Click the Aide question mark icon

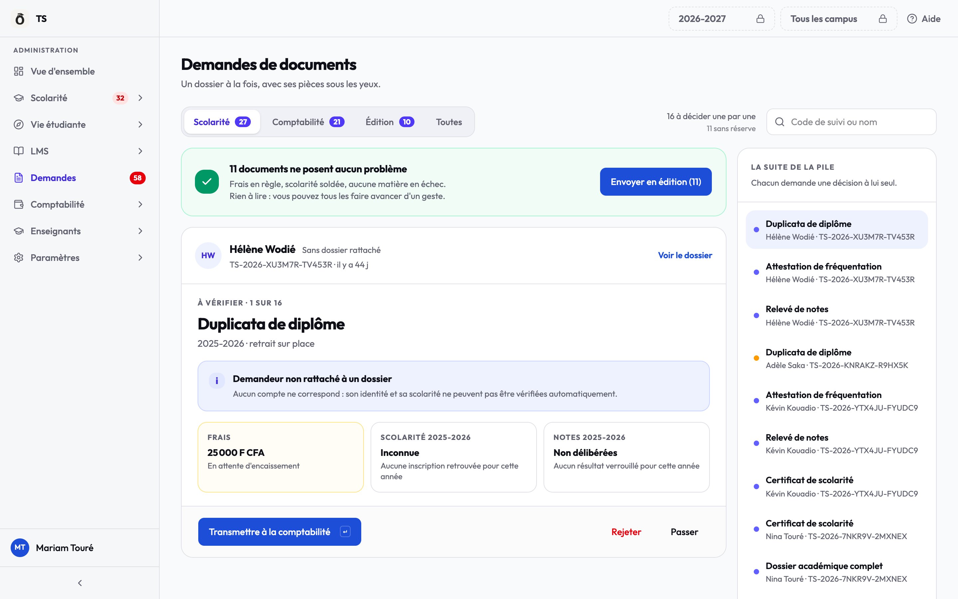[912, 19]
